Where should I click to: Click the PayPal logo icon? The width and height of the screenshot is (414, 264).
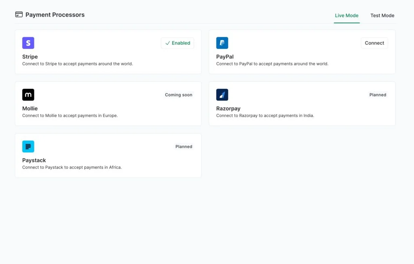(222, 42)
